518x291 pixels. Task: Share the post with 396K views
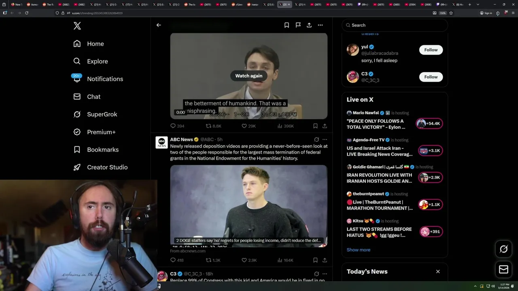pos(325,126)
